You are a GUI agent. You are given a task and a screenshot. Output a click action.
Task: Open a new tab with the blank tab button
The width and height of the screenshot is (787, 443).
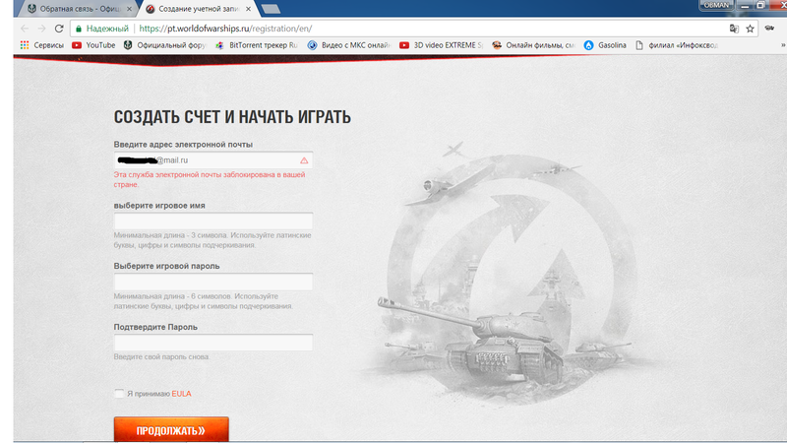coord(272,9)
